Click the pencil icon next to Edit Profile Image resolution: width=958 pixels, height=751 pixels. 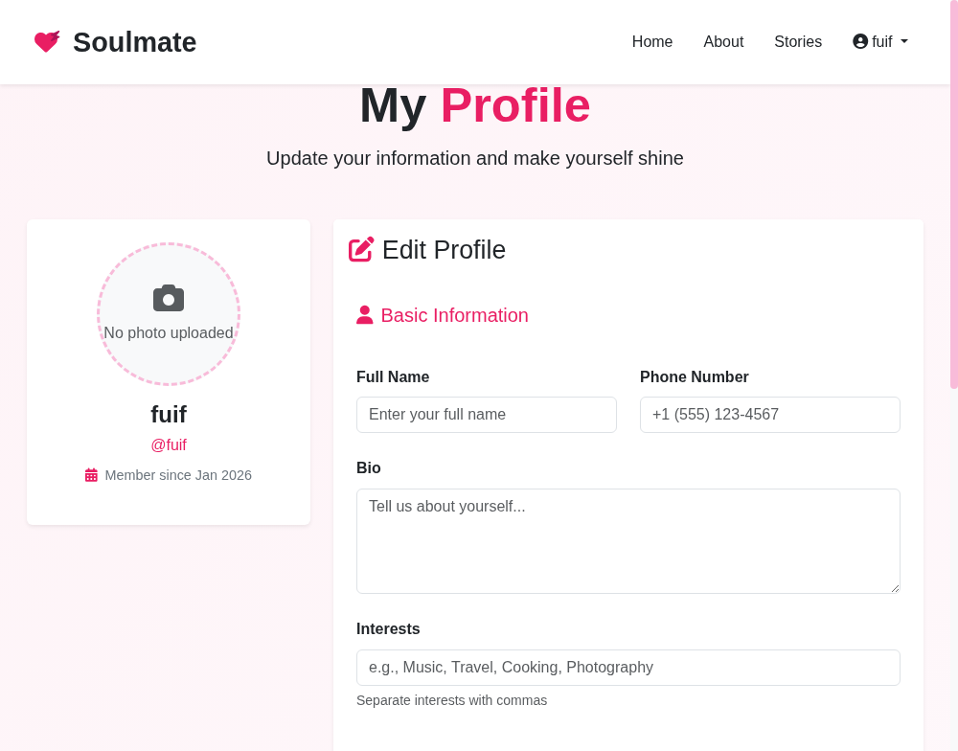point(361,248)
